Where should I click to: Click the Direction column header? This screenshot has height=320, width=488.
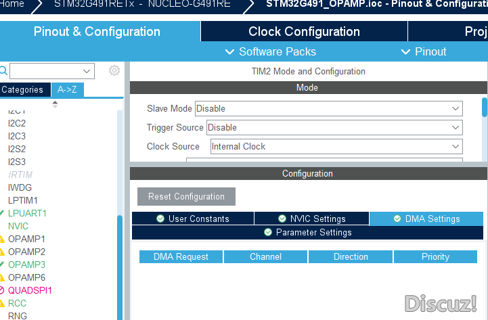tap(351, 257)
